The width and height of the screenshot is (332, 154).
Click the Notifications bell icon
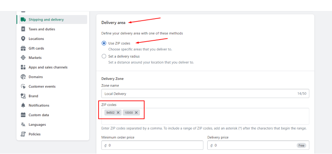tap(23, 105)
